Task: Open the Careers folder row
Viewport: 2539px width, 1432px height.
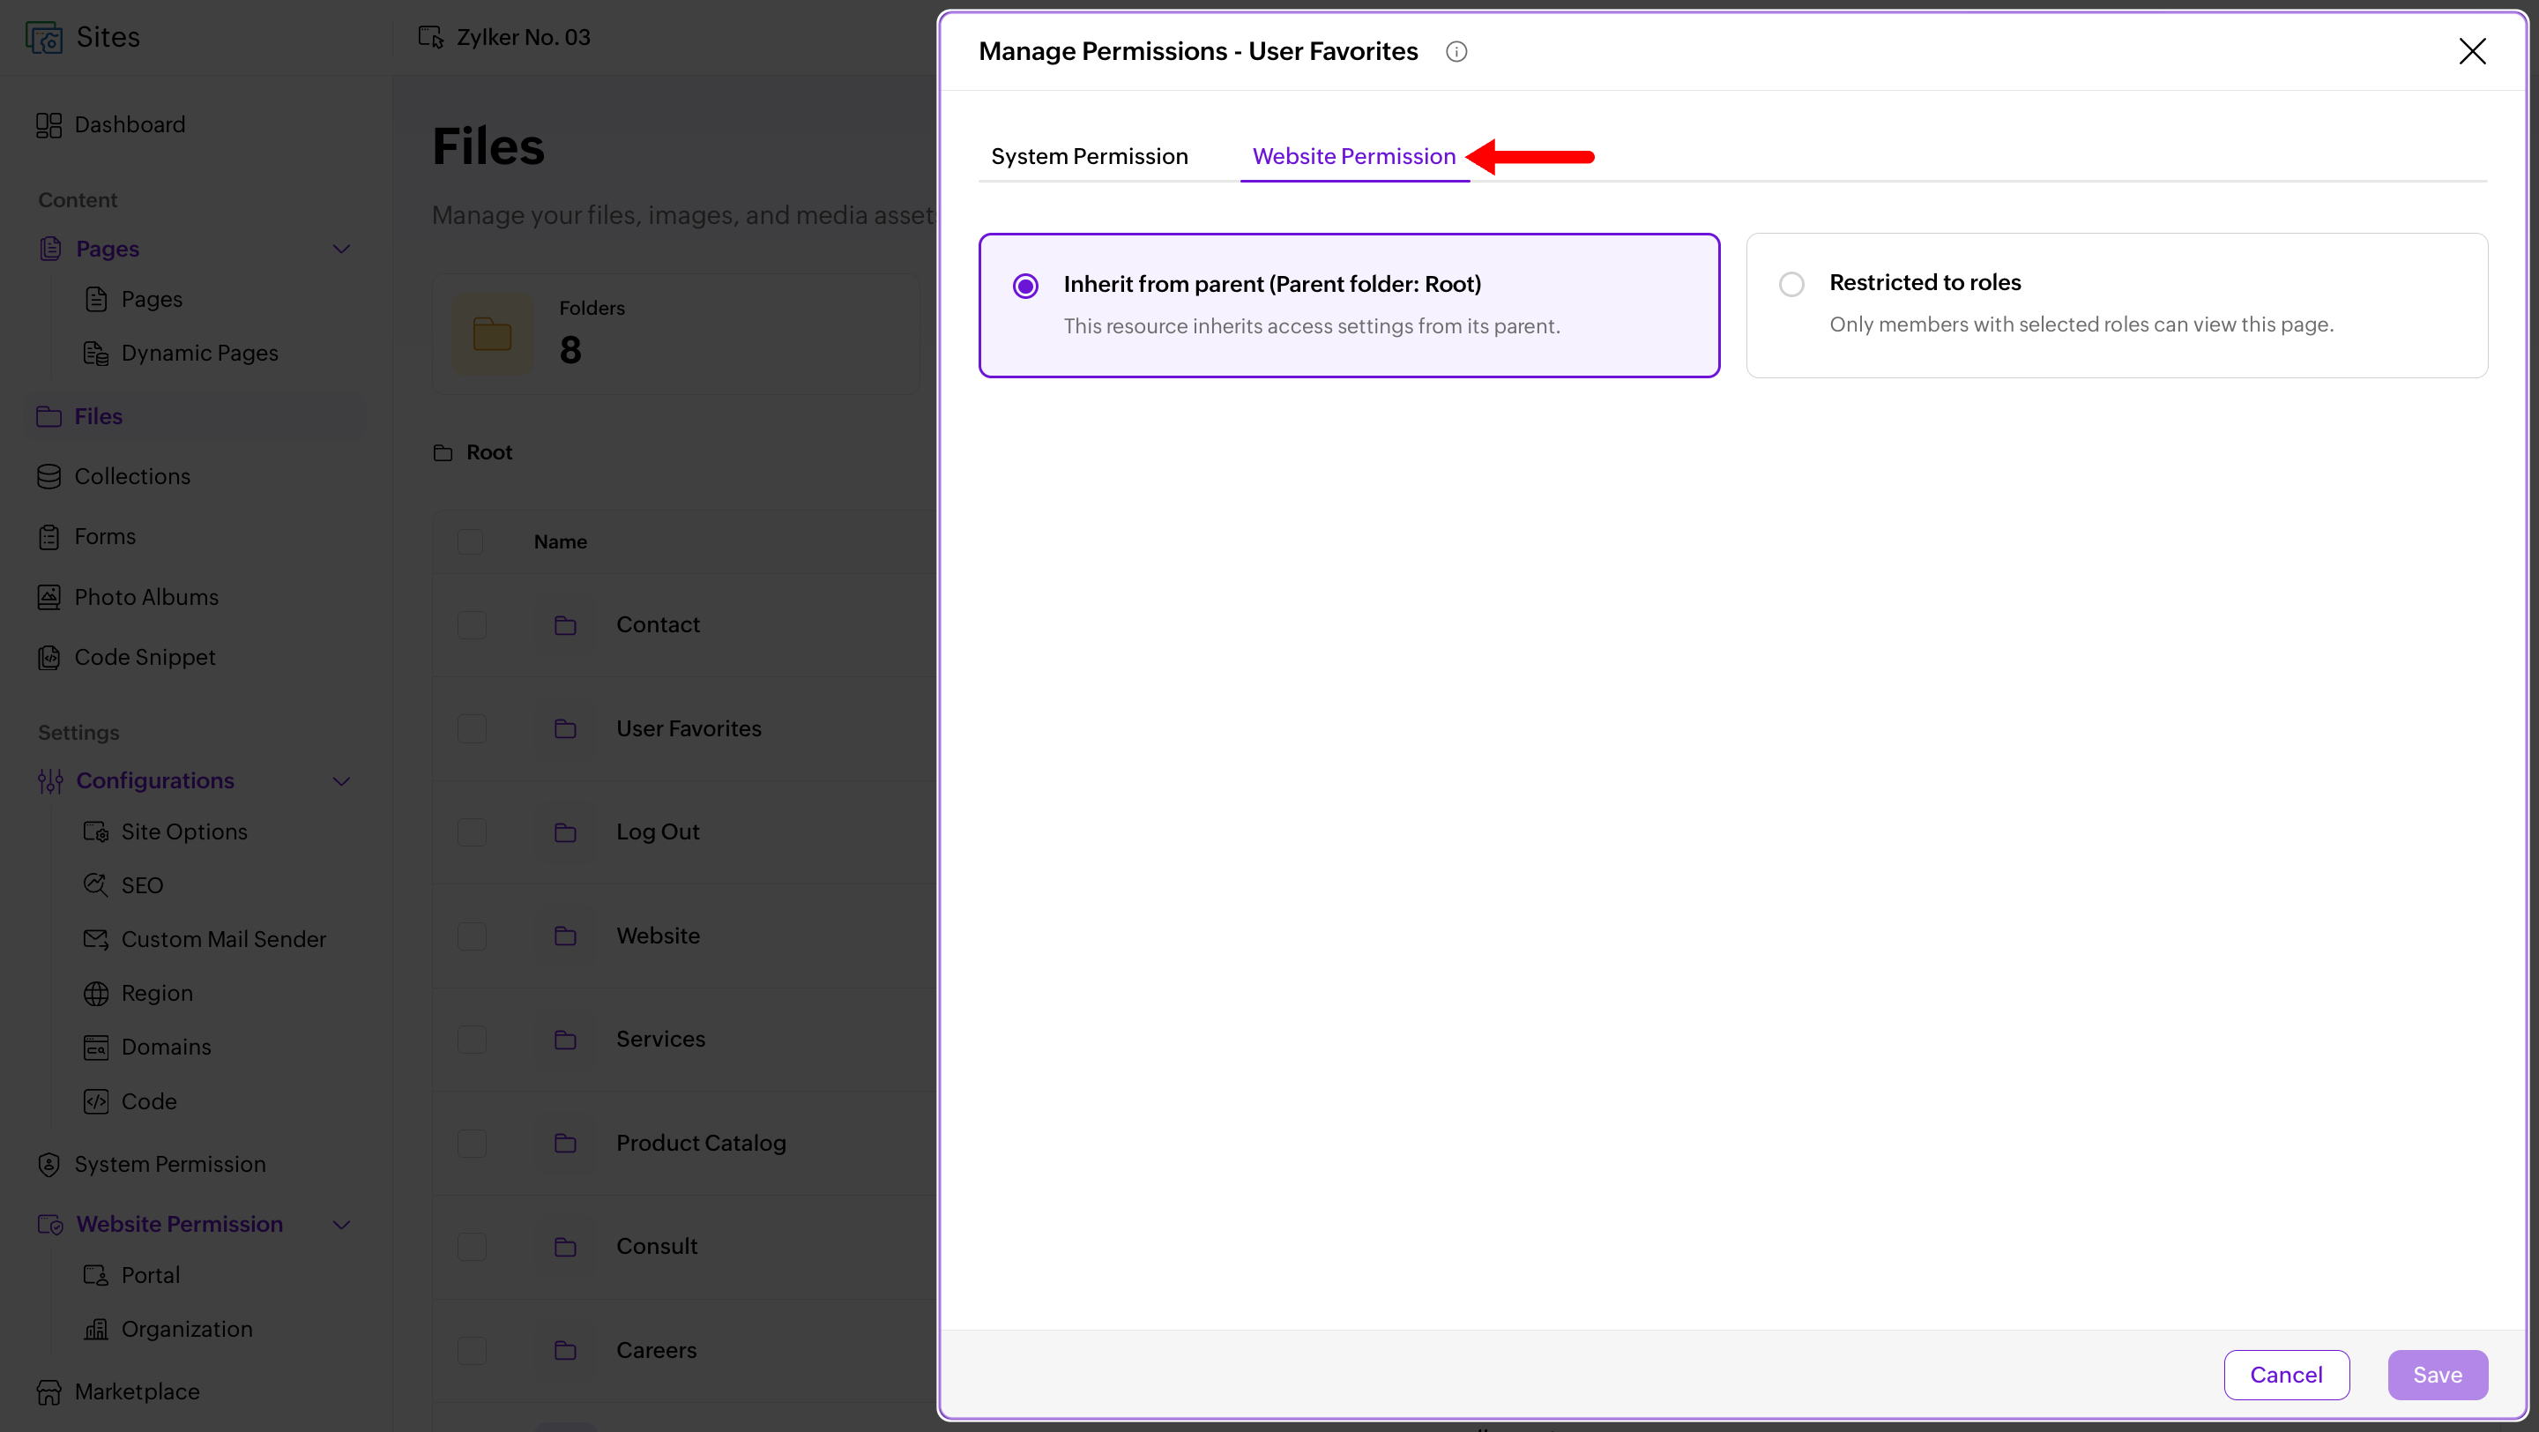Action: tap(685, 1350)
